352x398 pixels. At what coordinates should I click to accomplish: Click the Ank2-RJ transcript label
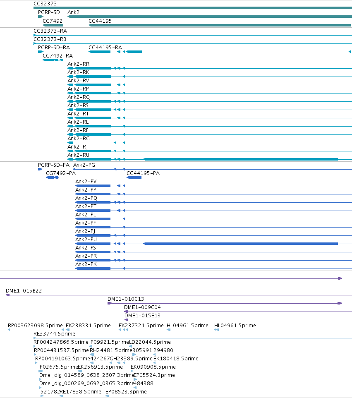(77, 147)
